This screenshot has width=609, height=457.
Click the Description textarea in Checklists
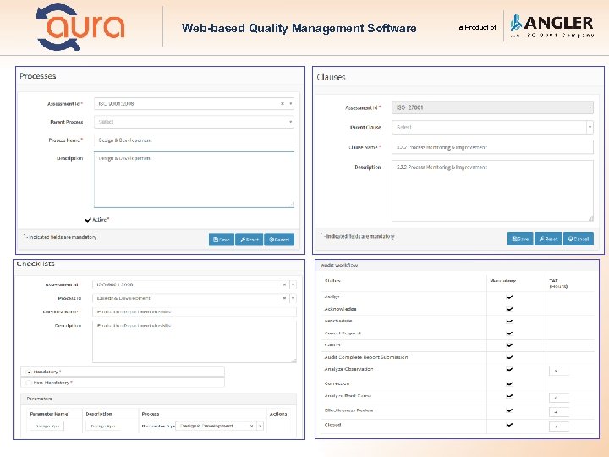[195, 342]
